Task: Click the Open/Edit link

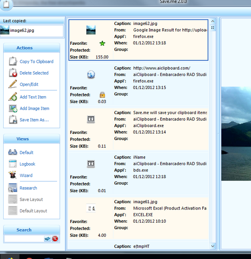Action: [29, 84]
